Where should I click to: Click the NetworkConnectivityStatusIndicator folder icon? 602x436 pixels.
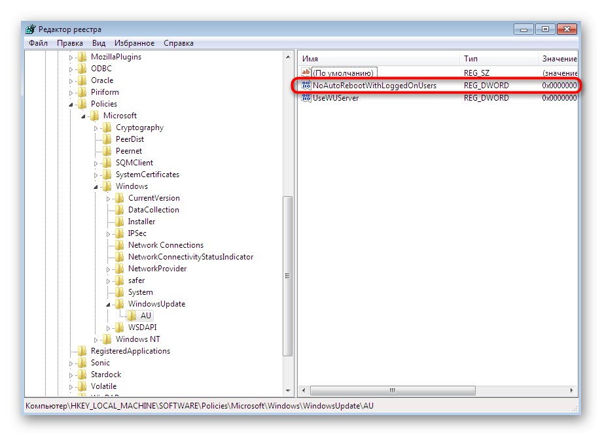click(x=119, y=257)
